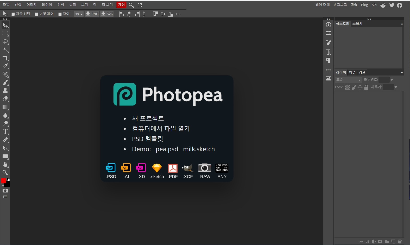Open the search magnifier in menu bar
410x245 pixels.
[x=131, y=5]
